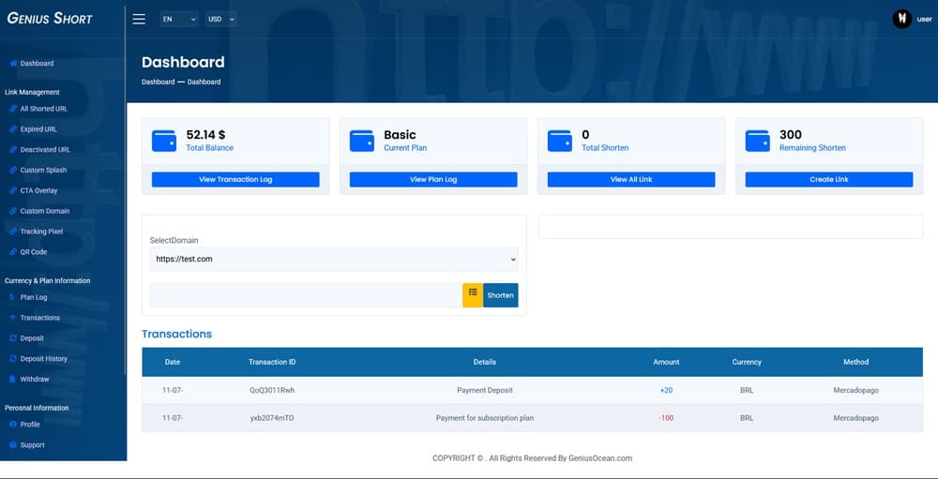Go to QR Code in sidebar
The image size is (938, 479).
point(34,252)
